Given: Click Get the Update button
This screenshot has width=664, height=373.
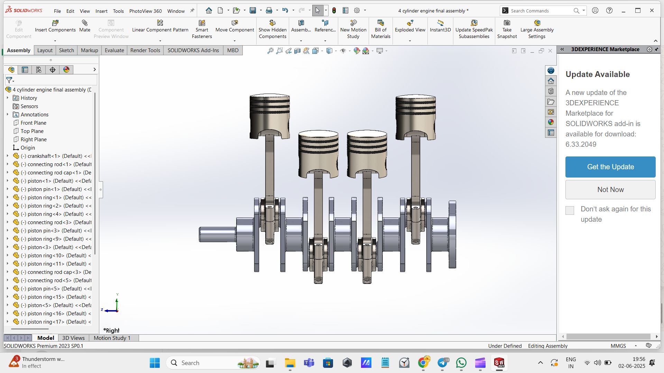Looking at the screenshot, I should (610, 167).
